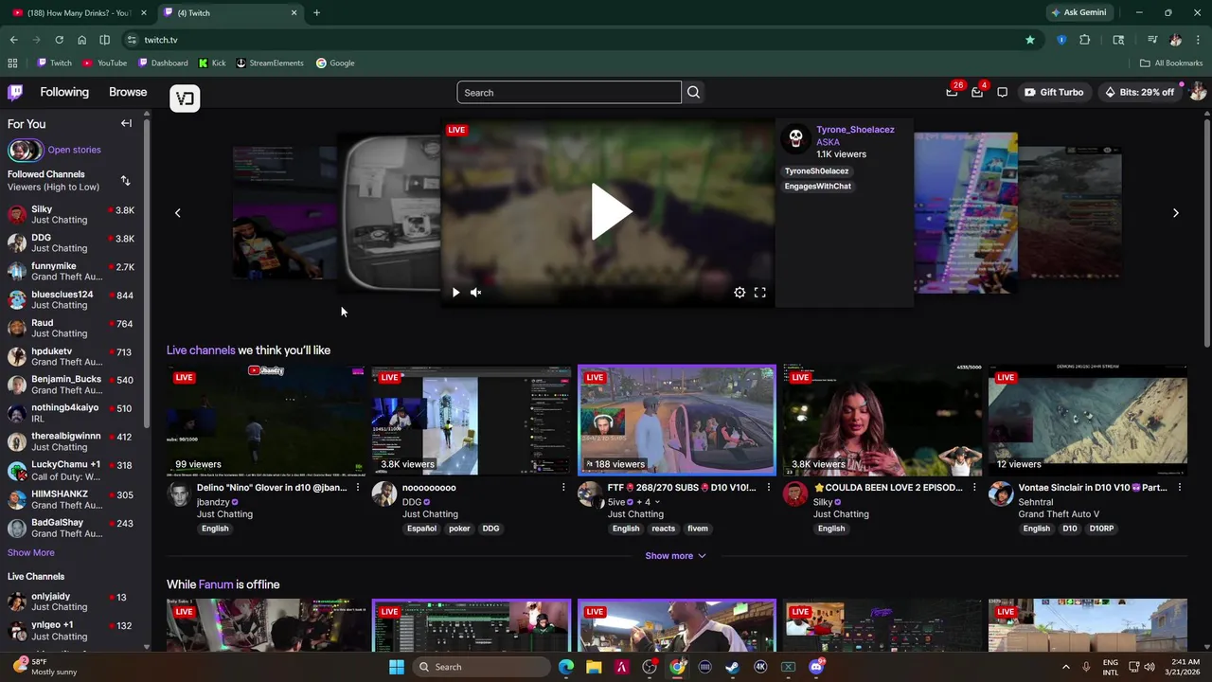1212x682 pixels.
Task: Open Steam from taskbar
Action: pyautogui.click(x=732, y=667)
